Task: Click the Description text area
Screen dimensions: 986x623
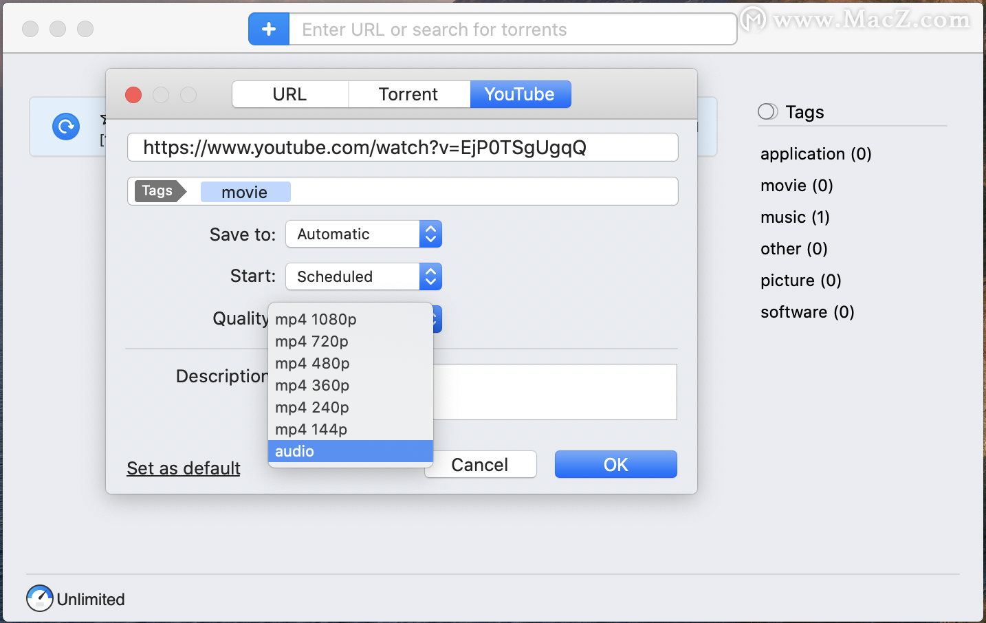Action: point(554,392)
